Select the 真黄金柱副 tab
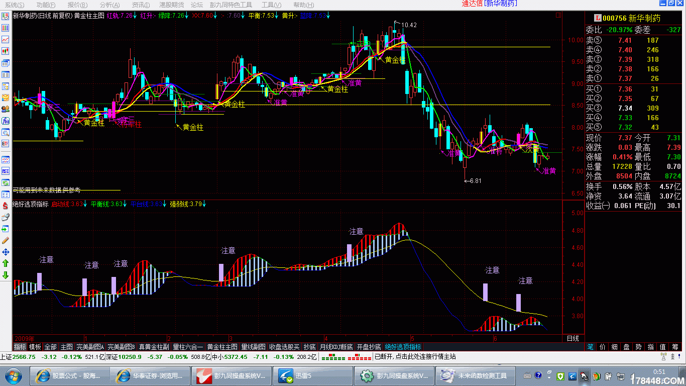 (154, 347)
